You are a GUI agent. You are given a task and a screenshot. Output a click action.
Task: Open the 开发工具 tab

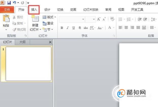click(137, 10)
